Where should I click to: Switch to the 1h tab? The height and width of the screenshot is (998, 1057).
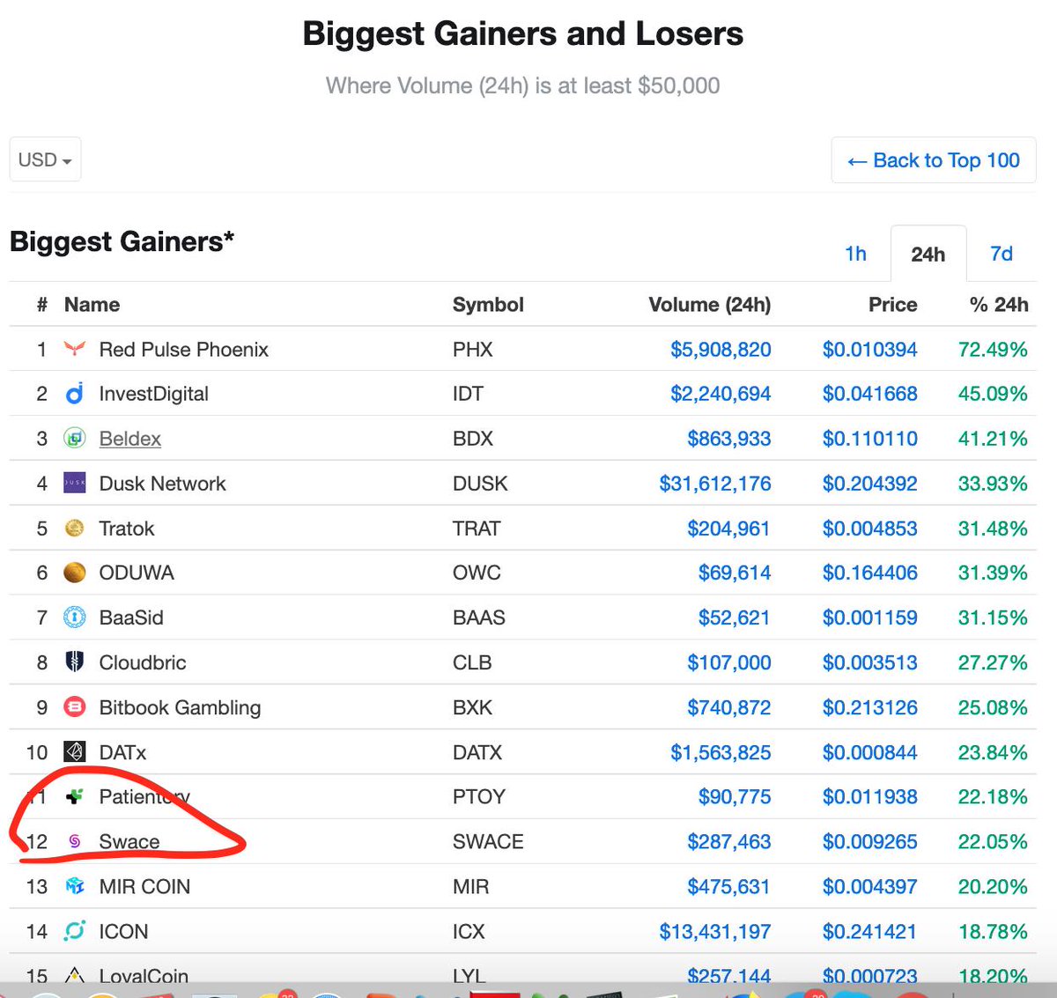pyautogui.click(x=855, y=254)
